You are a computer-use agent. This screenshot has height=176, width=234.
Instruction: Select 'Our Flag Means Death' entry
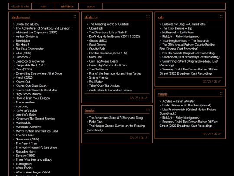(x=104, y=61)
